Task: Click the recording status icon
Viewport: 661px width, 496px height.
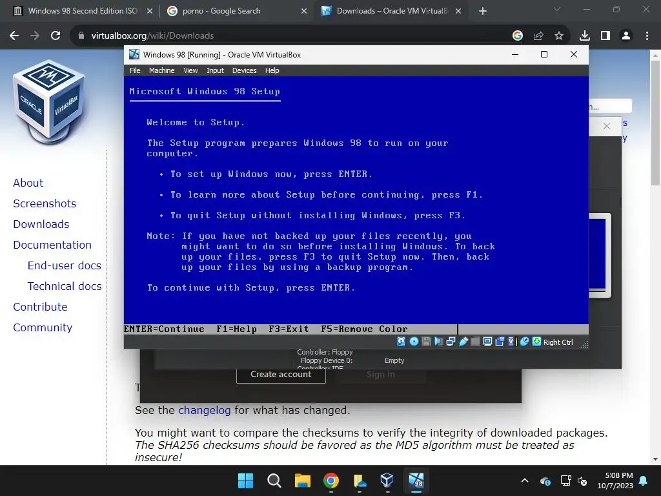Action: pos(500,342)
